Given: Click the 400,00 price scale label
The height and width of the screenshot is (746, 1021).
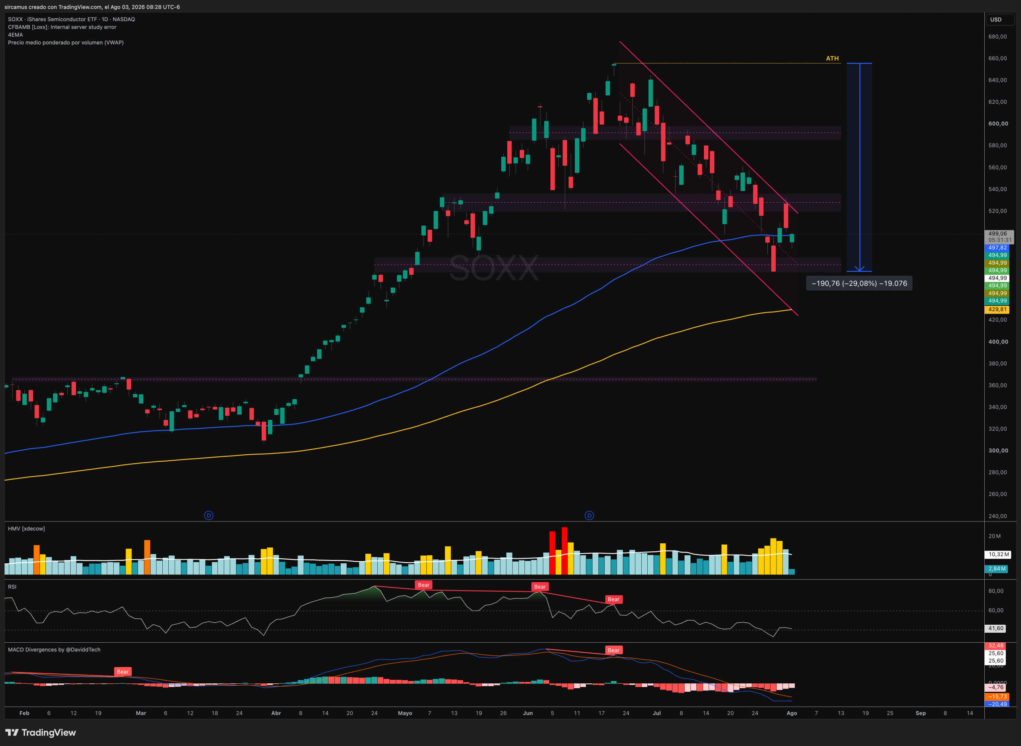Looking at the screenshot, I should (998, 342).
